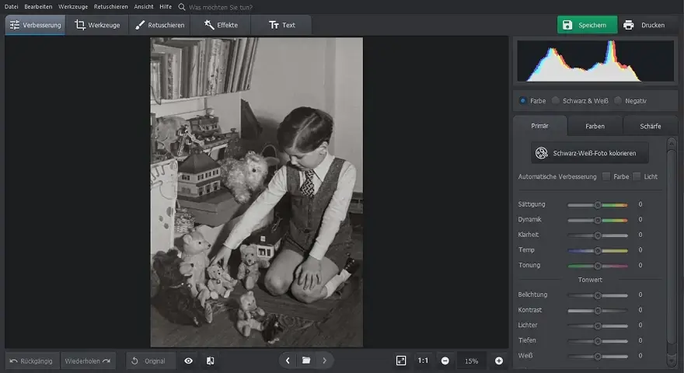
Task: Click the Sättigung value 0
Action: [x=640, y=204]
